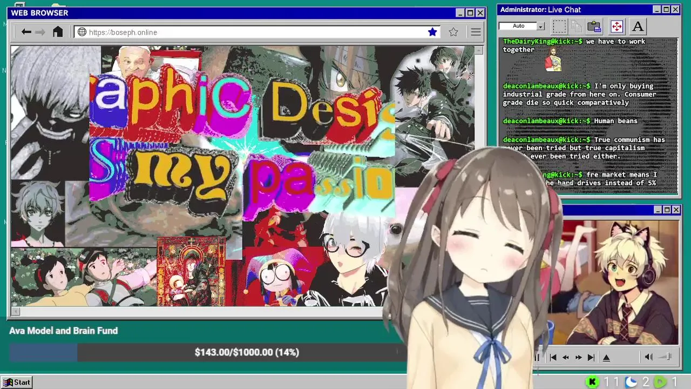Click the green Rumble play tray icon
The width and height of the screenshot is (691, 389).
click(660, 382)
